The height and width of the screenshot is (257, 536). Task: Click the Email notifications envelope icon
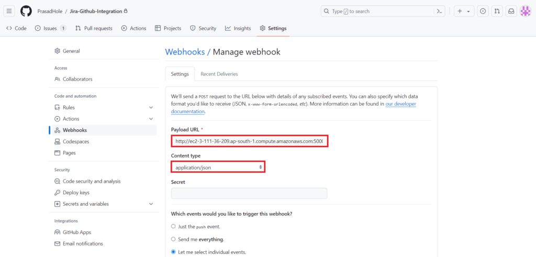(x=57, y=244)
